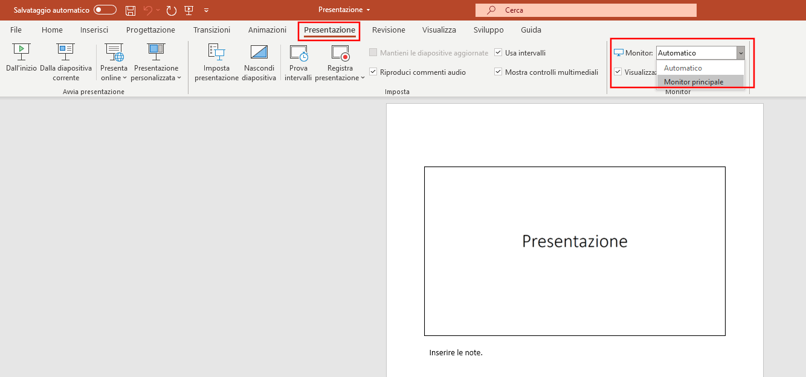Select the Presentazione ribbon tab
The height and width of the screenshot is (377, 806).
[x=329, y=30]
